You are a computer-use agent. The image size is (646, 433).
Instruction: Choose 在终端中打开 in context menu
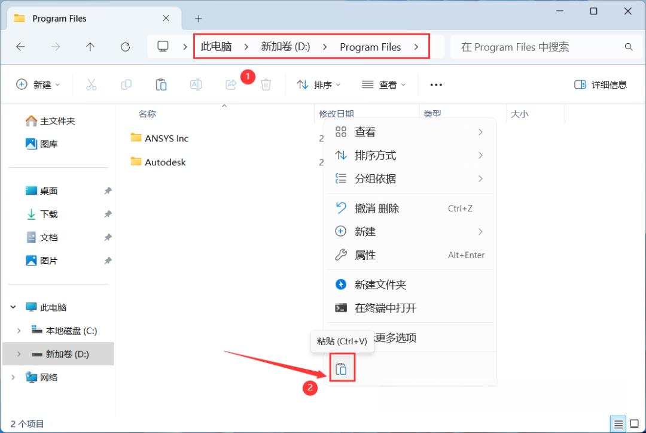click(410, 308)
